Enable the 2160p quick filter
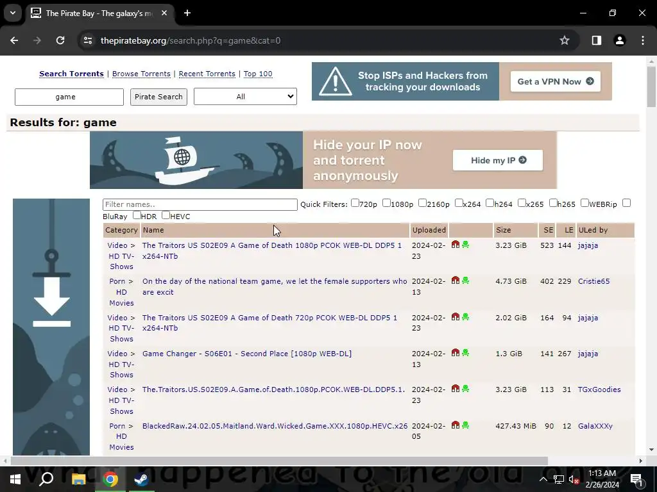The image size is (657, 492). click(x=422, y=203)
